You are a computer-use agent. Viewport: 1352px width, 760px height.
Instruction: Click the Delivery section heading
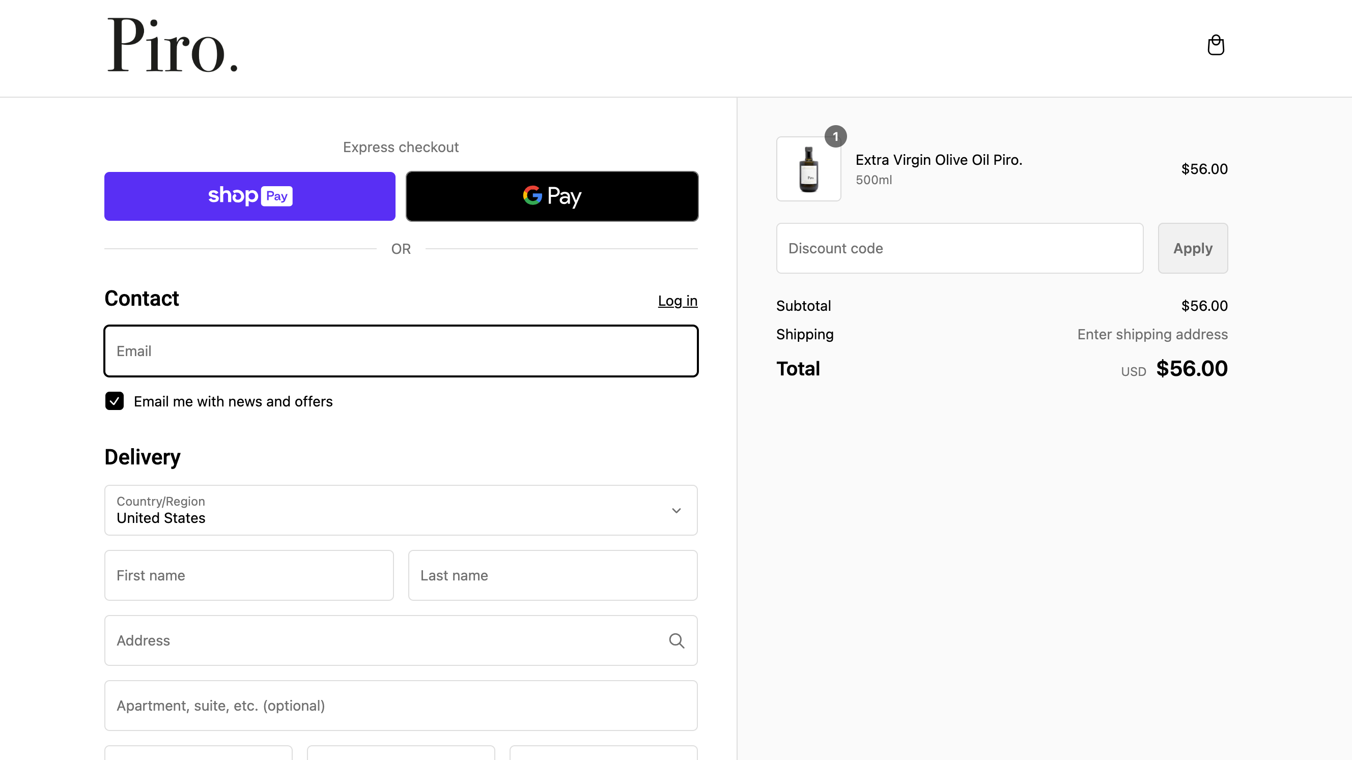coord(142,457)
